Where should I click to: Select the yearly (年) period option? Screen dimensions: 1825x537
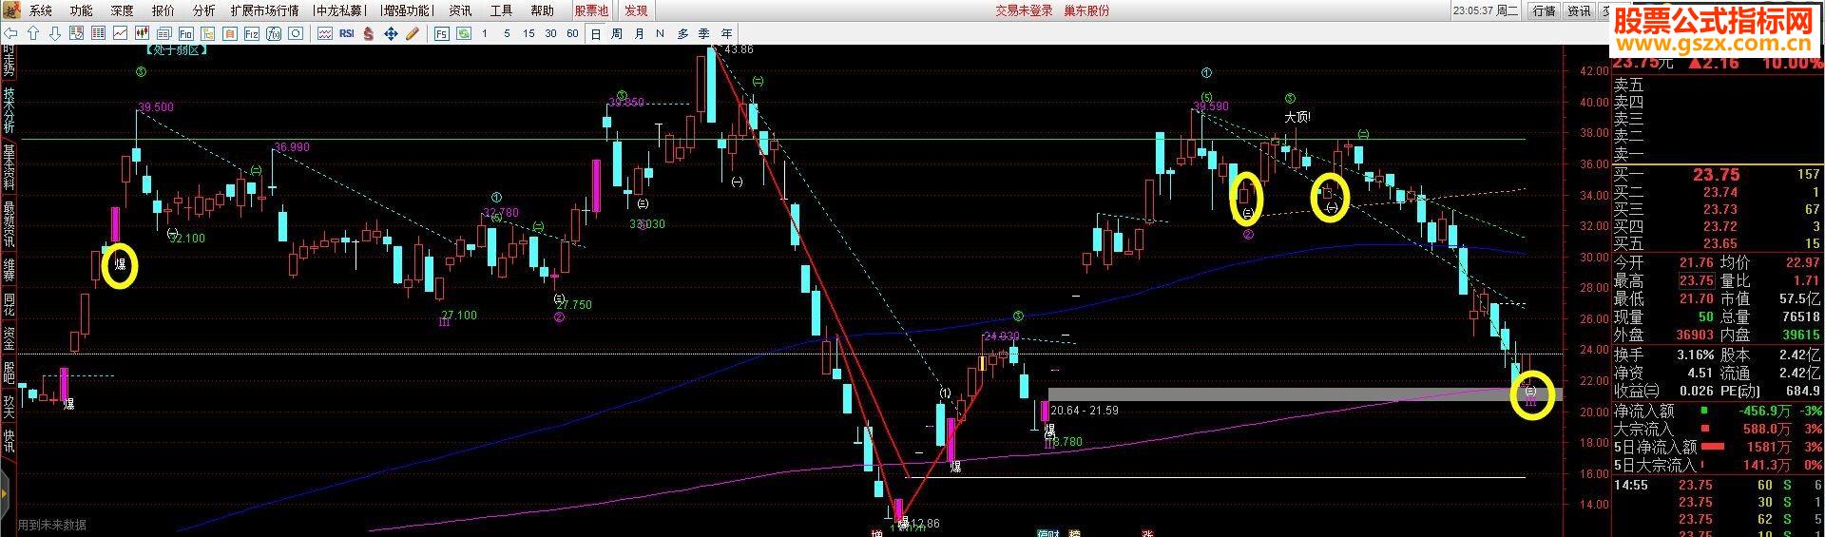click(726, 33)
